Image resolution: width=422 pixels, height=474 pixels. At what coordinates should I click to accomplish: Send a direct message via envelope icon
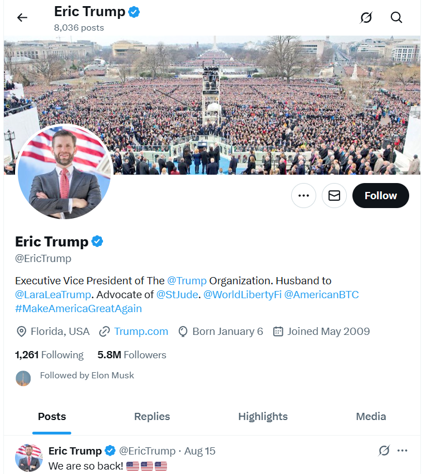tap(334, 196)
